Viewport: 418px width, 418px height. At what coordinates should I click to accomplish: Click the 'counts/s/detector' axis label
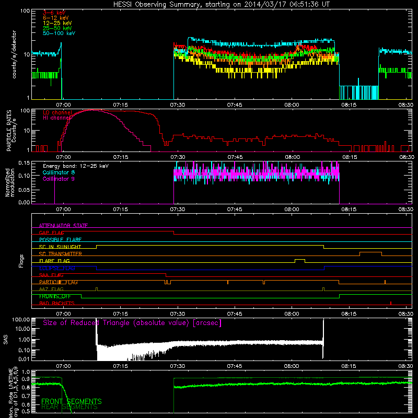14,54
